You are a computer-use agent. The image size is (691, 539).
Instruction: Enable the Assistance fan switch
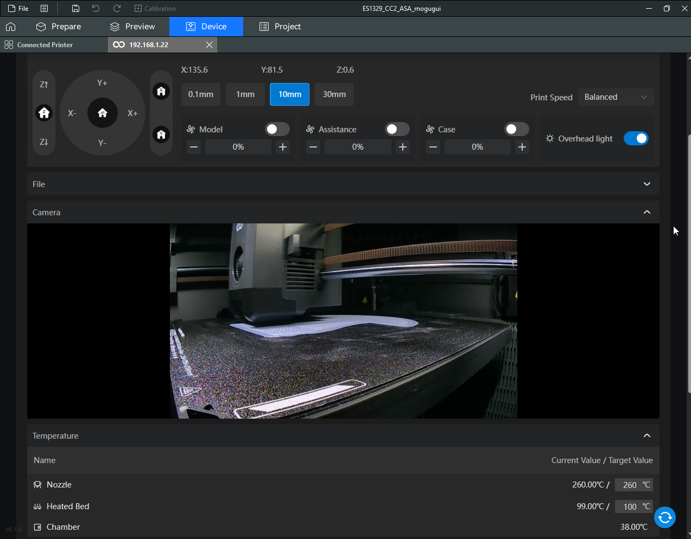click(397, 129)
